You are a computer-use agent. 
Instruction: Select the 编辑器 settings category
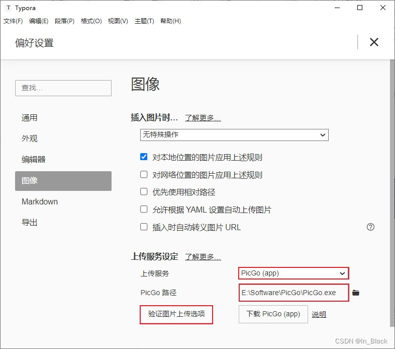(63, 159)
